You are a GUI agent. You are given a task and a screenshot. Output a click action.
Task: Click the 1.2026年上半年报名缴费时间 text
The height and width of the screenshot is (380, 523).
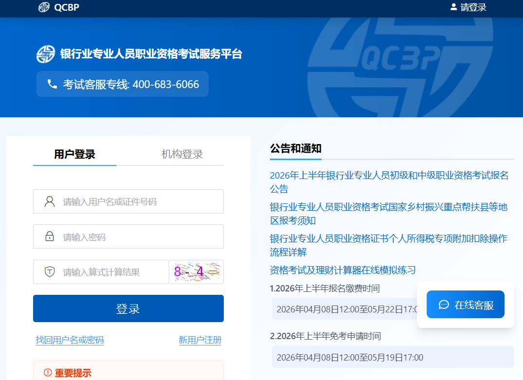click(x=325, y=288)
